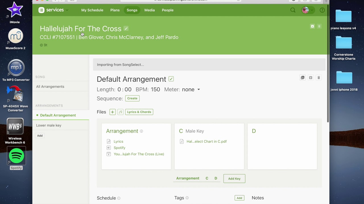364x204 pixels.
Task: Open the search magnifier in top bar
Action: tap(293, 10)
